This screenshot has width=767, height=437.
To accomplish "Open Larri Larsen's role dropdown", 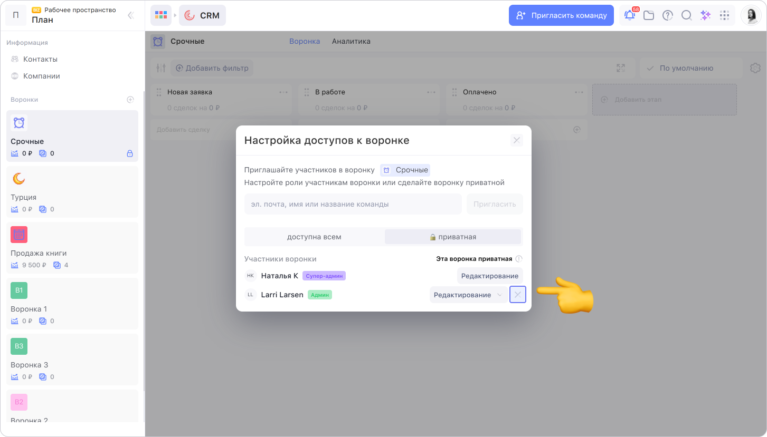I will point(468,295).
